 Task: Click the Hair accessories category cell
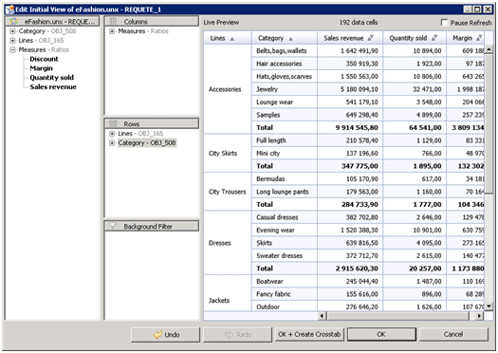285,64
